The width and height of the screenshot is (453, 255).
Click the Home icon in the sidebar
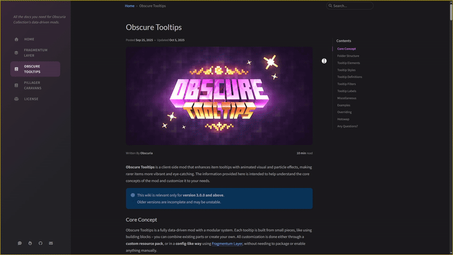point(16,39)
